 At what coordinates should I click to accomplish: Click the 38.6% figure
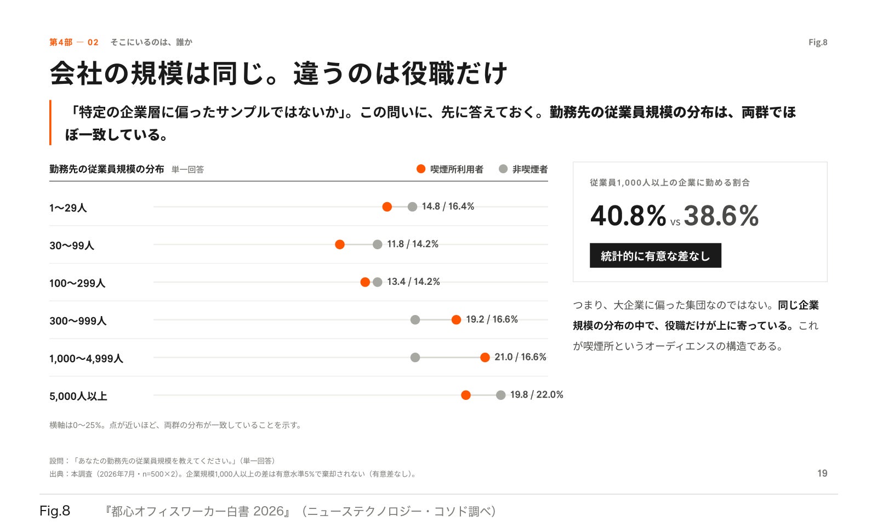click(x=721, y=215)
